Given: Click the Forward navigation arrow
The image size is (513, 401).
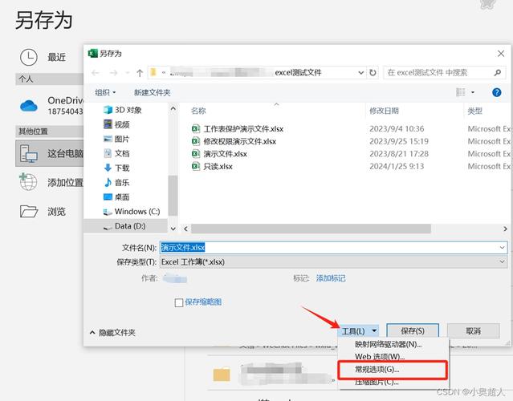Looking at the screenshot, I should [x=113, y=72].
